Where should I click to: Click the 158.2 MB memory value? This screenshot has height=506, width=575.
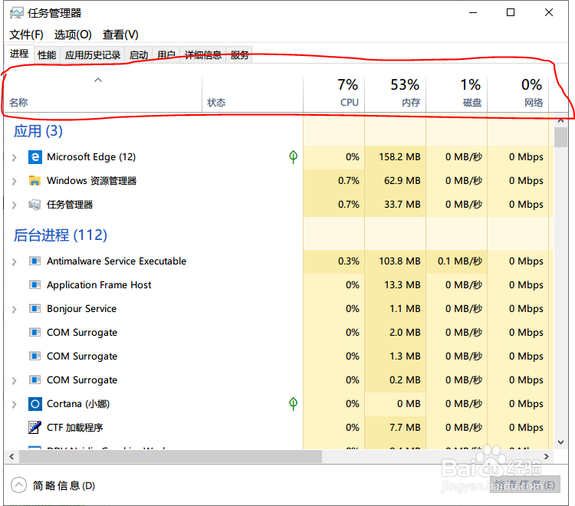pyautogui.click(x=399, y=157)
